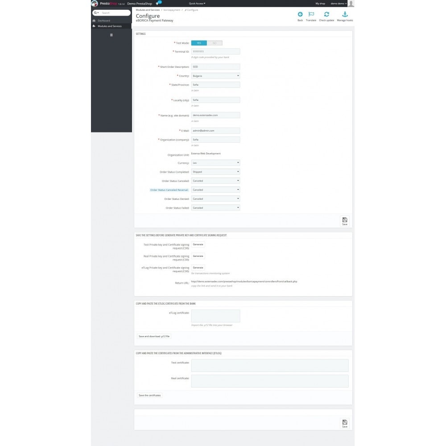Click Extensa Web Development text
The image size is (446, 446).
tap(206, 153)
